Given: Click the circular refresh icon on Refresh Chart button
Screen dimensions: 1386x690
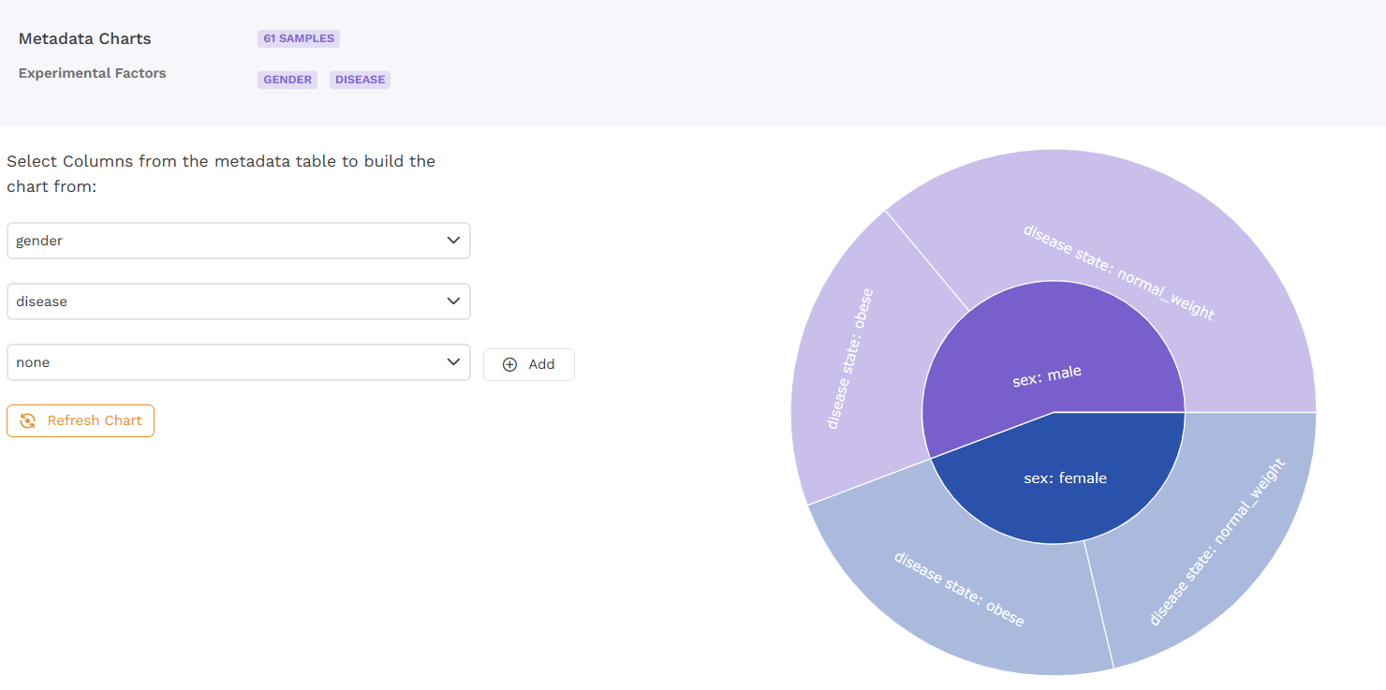Looking at the screenshot, I should pyautogui.click(x=28, y=420).
